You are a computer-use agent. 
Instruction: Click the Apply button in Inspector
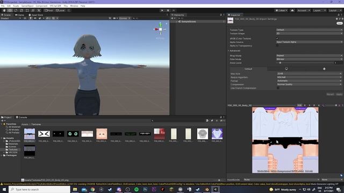(339, 94)
